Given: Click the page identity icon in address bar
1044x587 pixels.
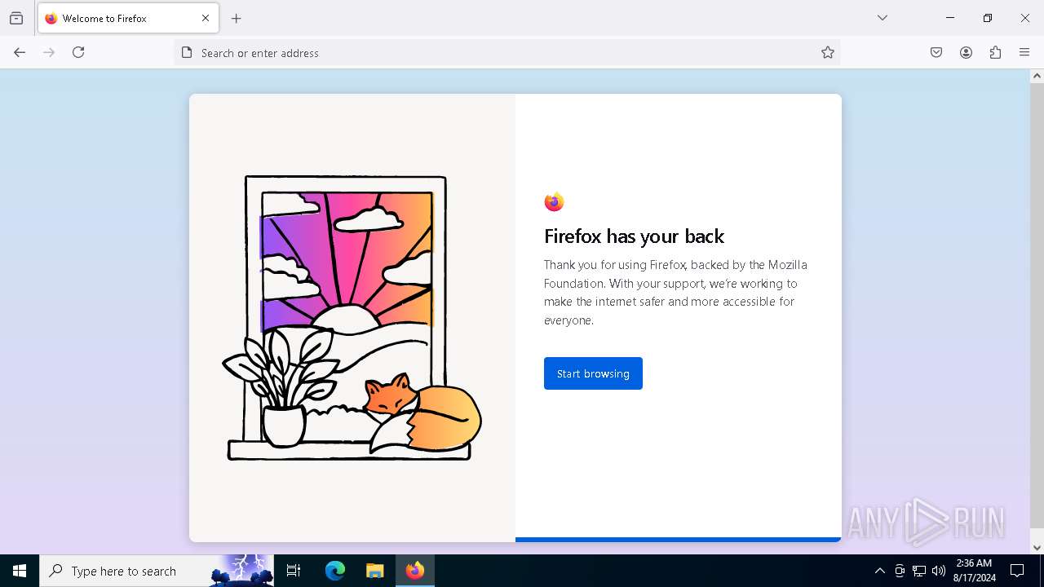Looking at the screenshot, I should click(x=187, y=52).
